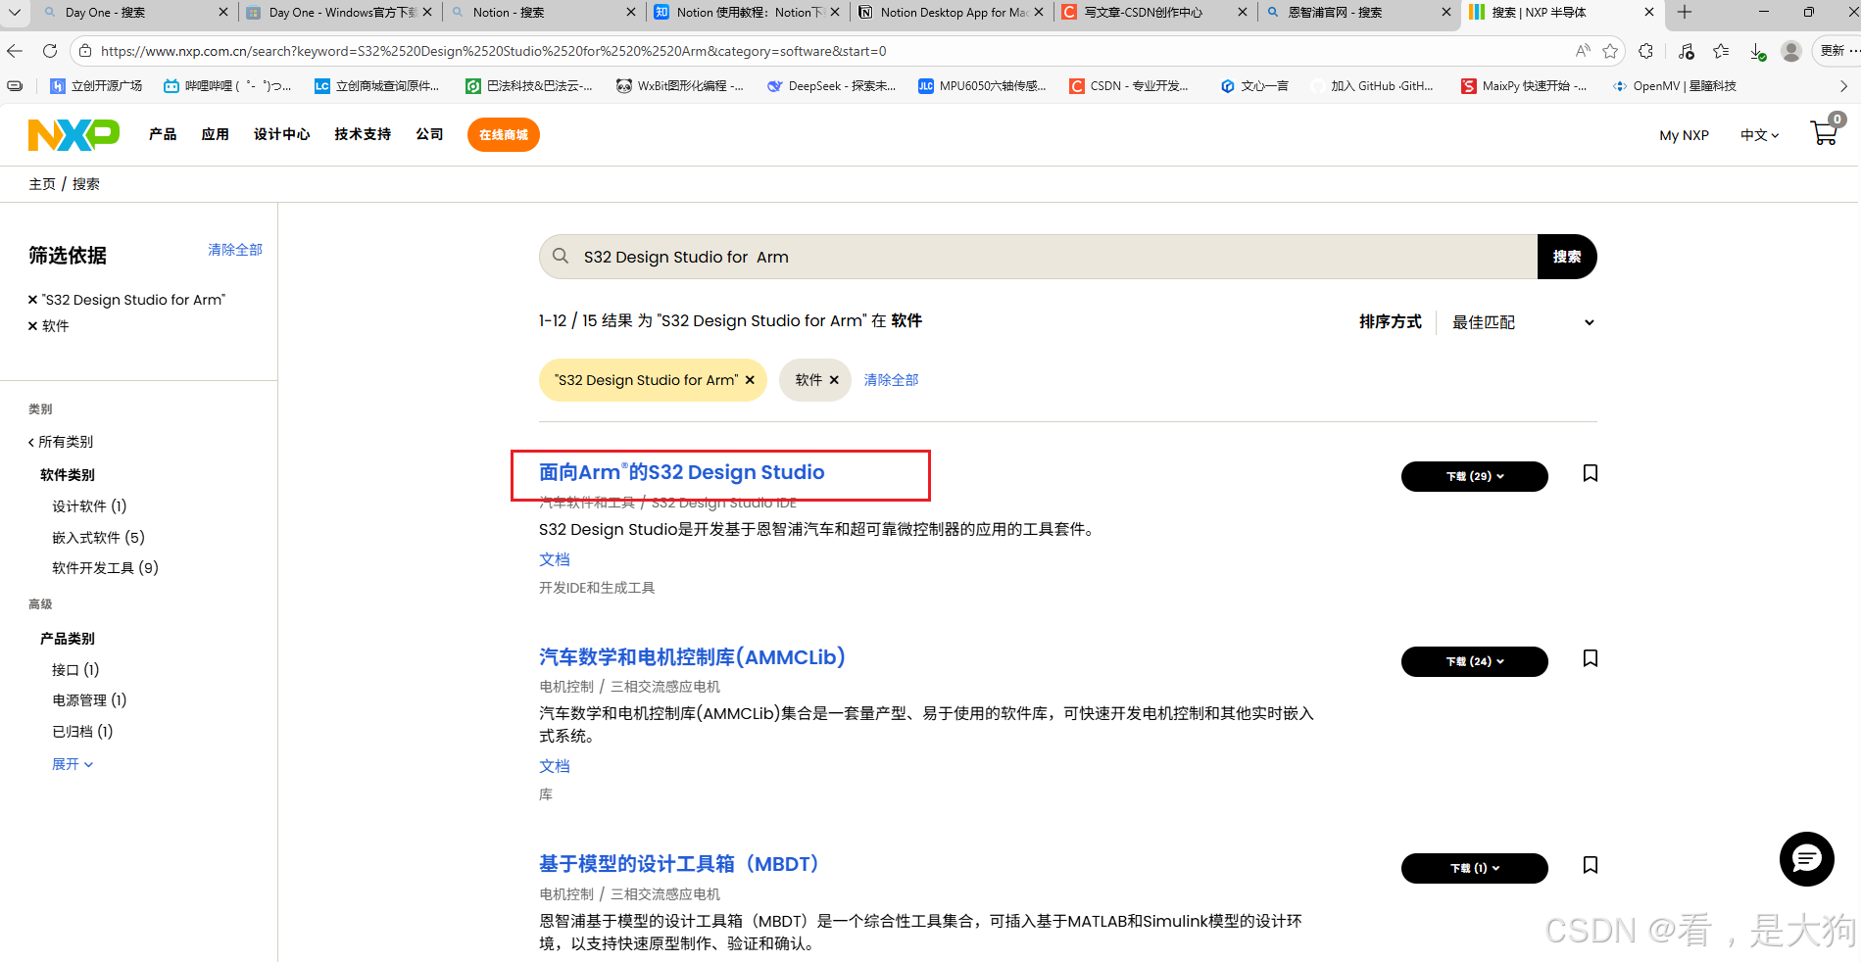Click the chat support bubble icon

pyautogui.click(x=1806, y=859)
